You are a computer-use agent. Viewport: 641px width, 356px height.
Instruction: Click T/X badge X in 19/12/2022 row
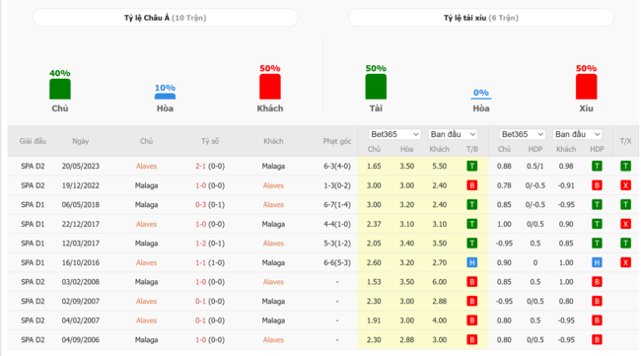coord(625,185)
